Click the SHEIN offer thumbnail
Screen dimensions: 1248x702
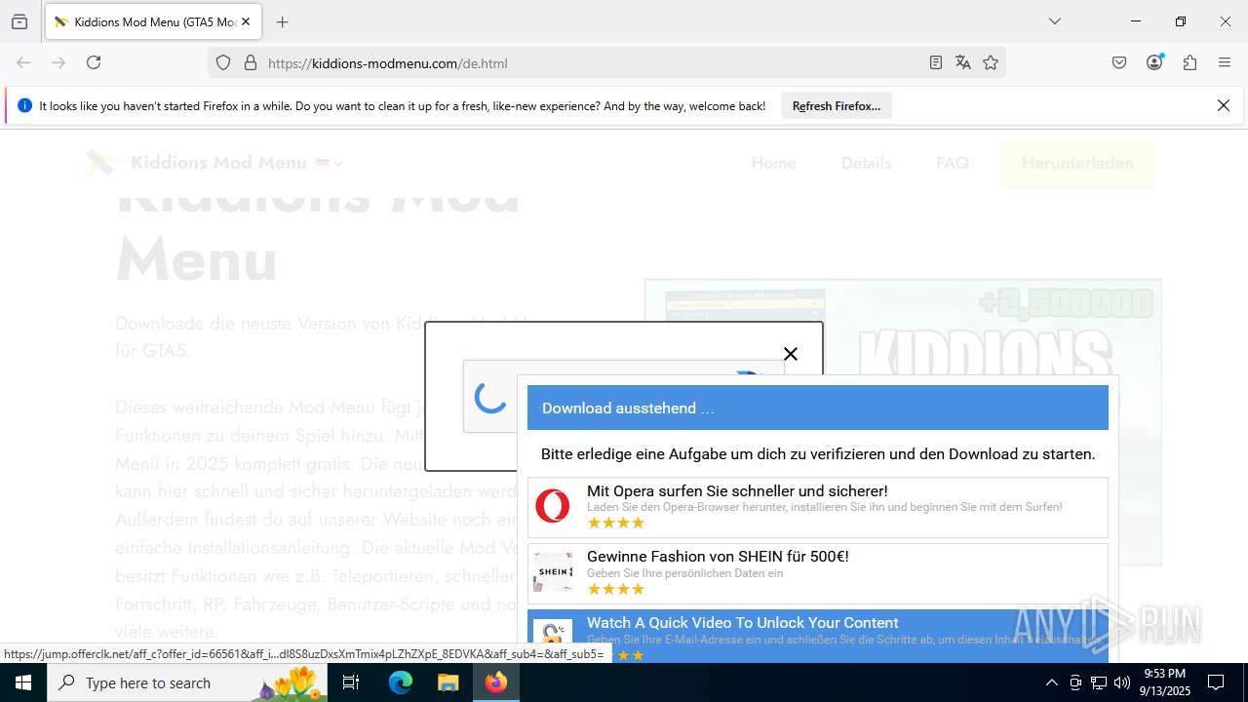553,573
